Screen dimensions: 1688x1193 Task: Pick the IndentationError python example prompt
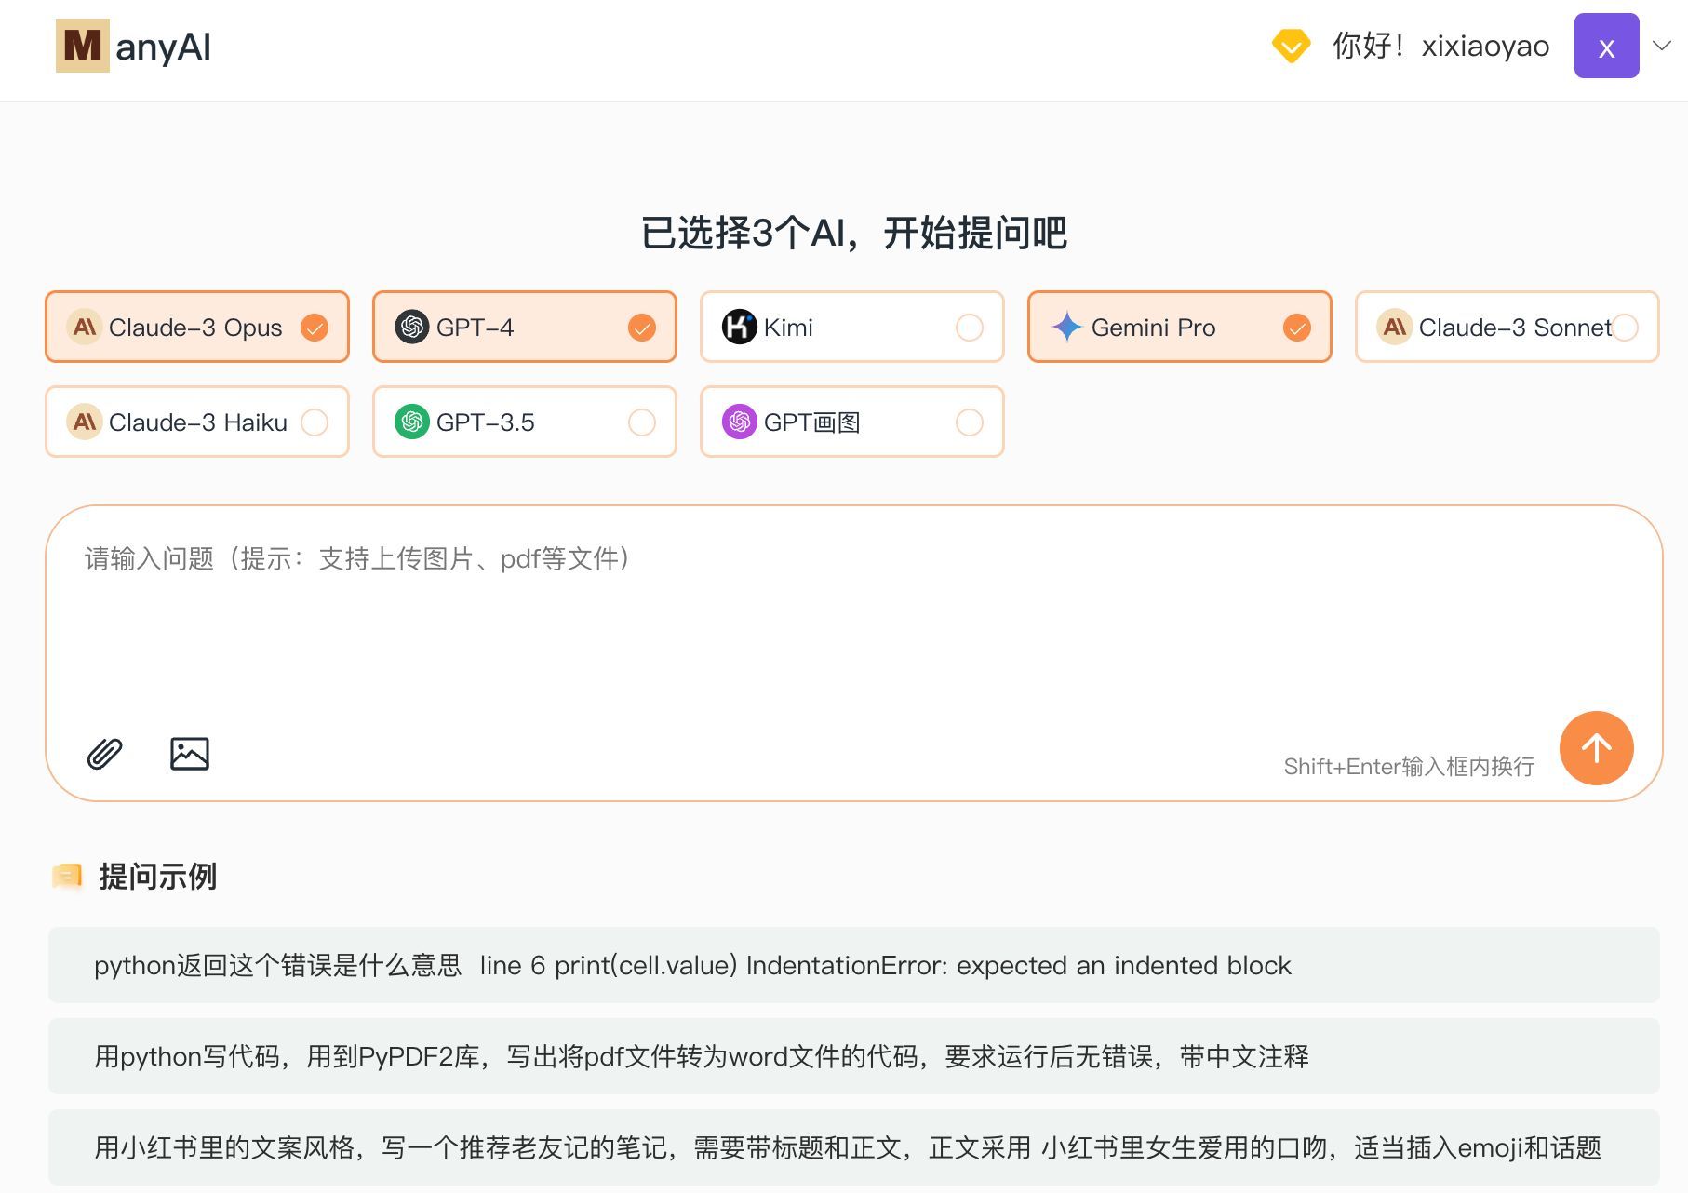click(x=853, y=965)
